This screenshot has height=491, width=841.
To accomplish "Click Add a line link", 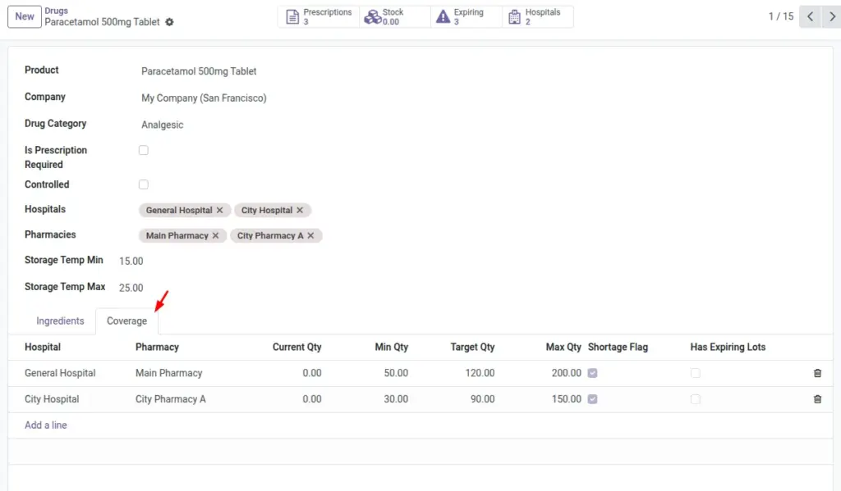I will point(46,425).
